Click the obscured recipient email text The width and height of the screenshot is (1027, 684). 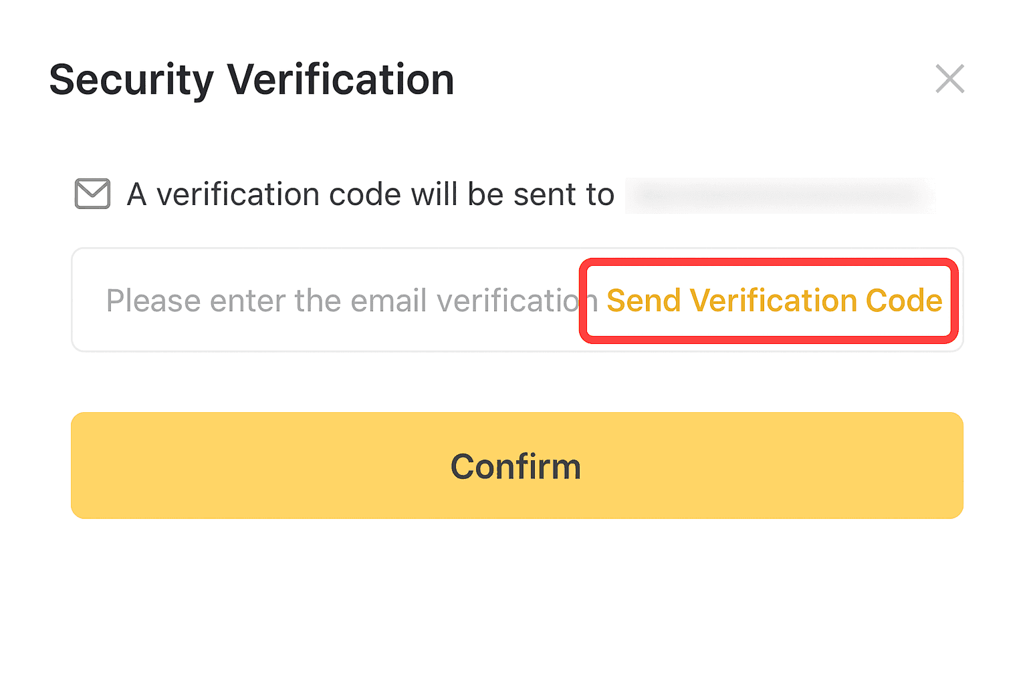coord(779,195)
